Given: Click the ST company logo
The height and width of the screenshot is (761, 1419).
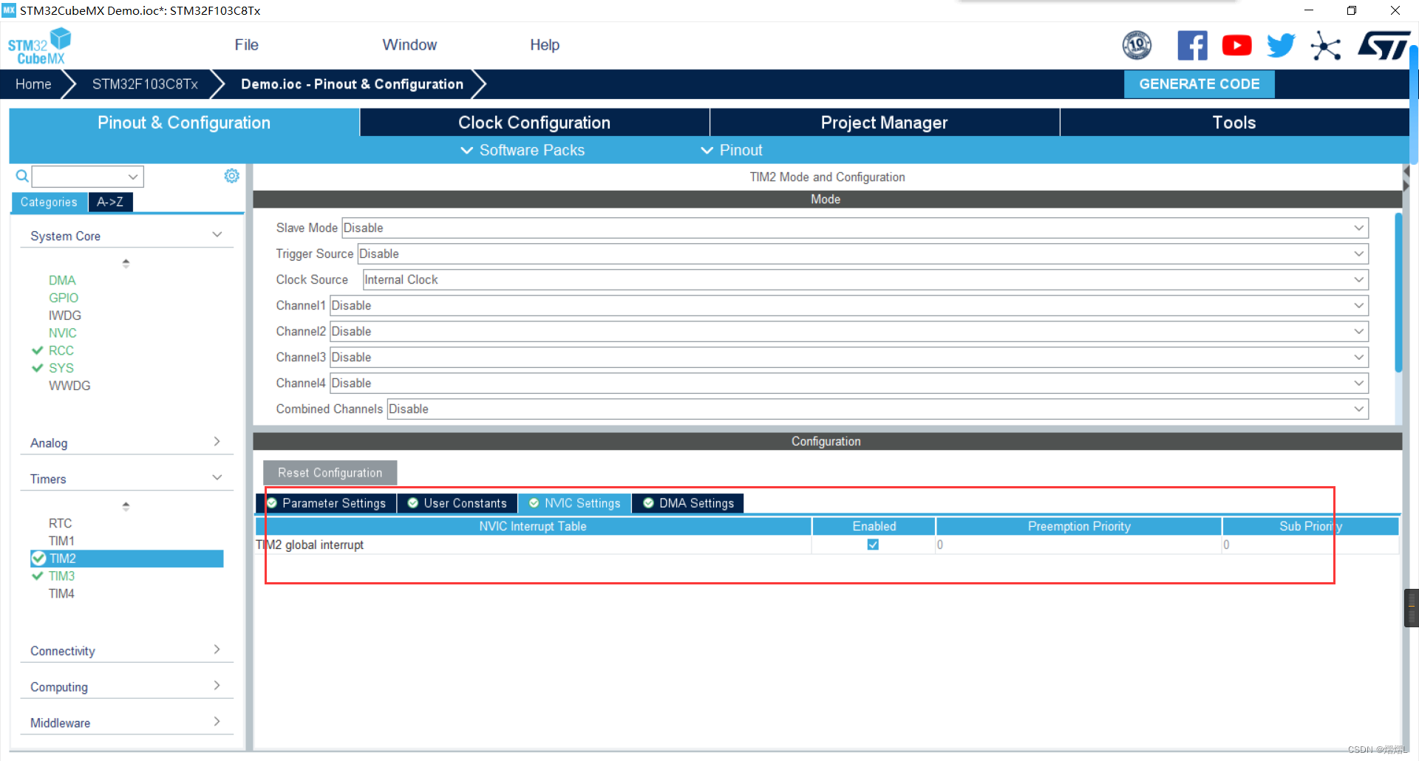Looking at the screenshot, I should coord(1384,46).
